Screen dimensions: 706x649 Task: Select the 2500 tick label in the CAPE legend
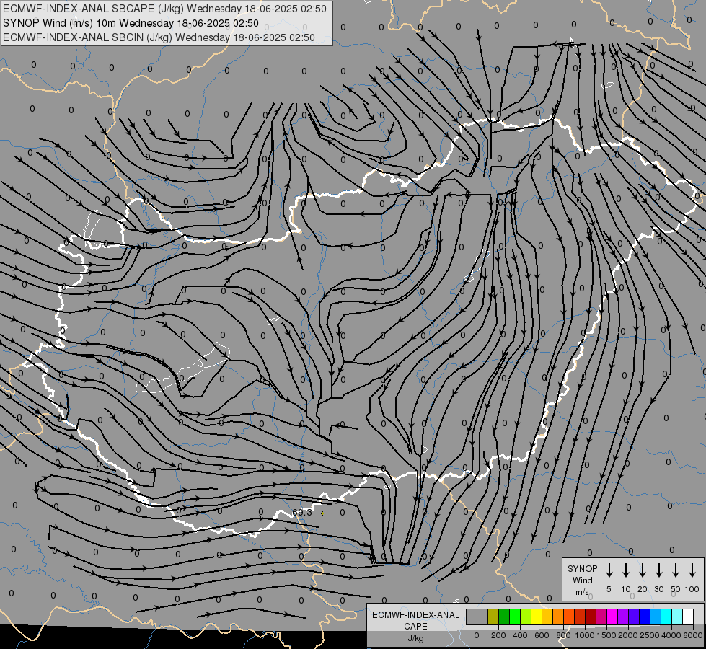(x=650, y=635)
